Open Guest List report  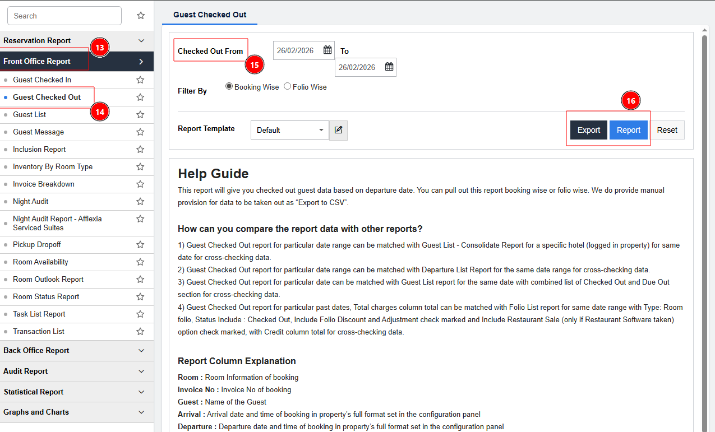click(30, 115)
